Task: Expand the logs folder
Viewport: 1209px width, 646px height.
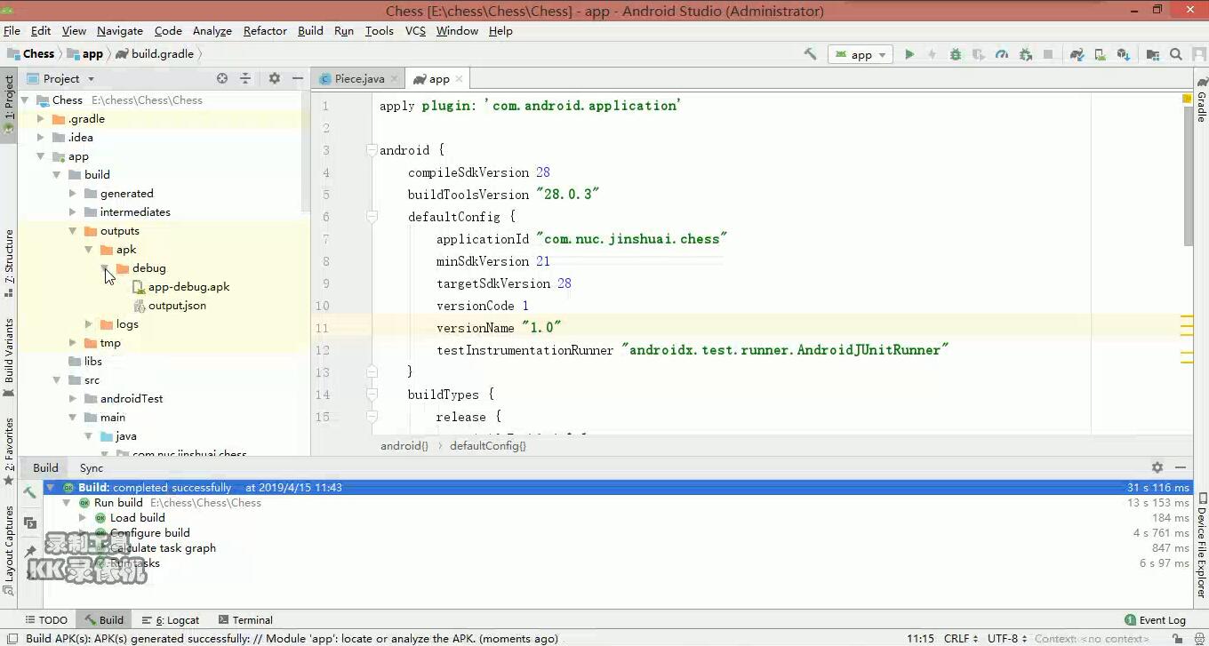Action: tap(89, 324)
